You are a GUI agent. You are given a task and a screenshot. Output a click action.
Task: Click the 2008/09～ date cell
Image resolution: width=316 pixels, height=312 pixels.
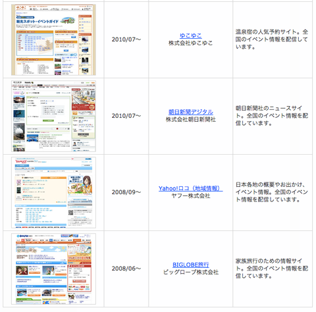tap(126, 192)
